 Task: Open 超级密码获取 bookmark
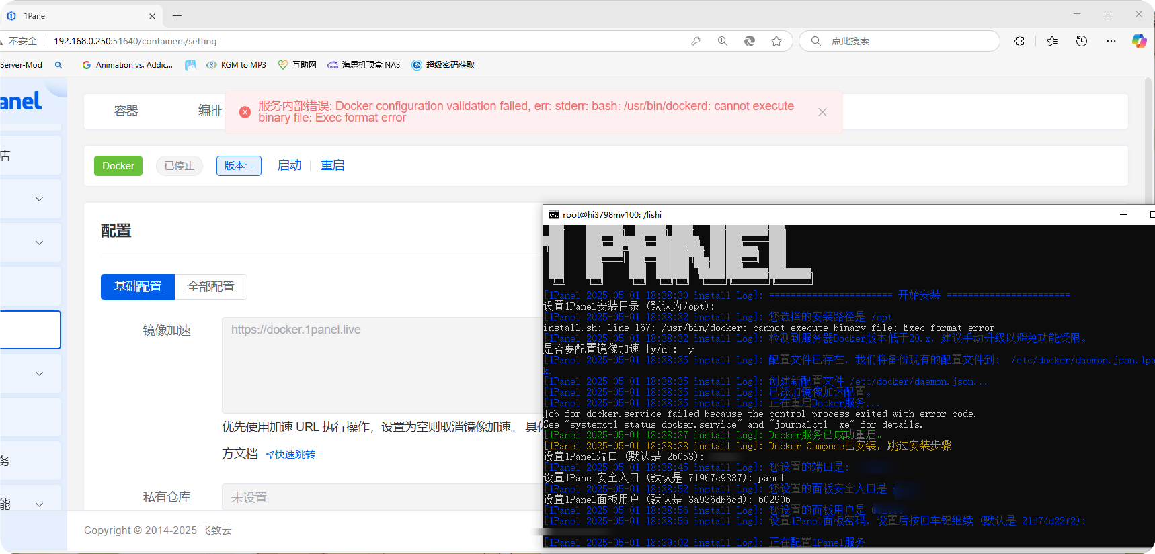(443, 65)
